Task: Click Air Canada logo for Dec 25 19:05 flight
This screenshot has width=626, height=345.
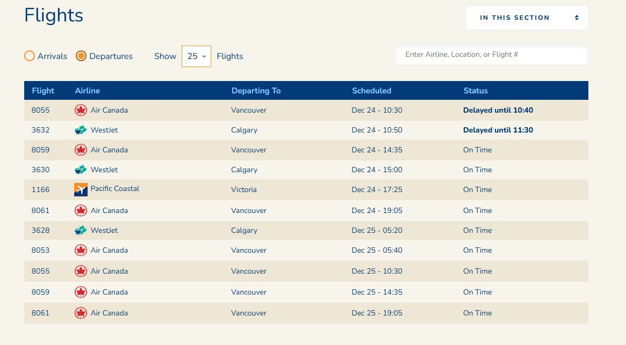Action: (81, 313)
